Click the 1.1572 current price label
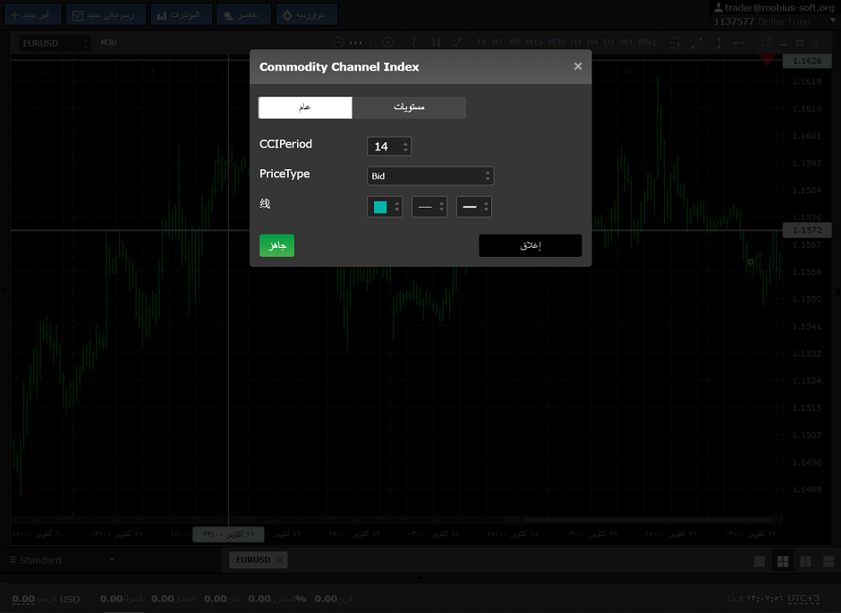The image size is (841, 613). click(x=807, y=230)
